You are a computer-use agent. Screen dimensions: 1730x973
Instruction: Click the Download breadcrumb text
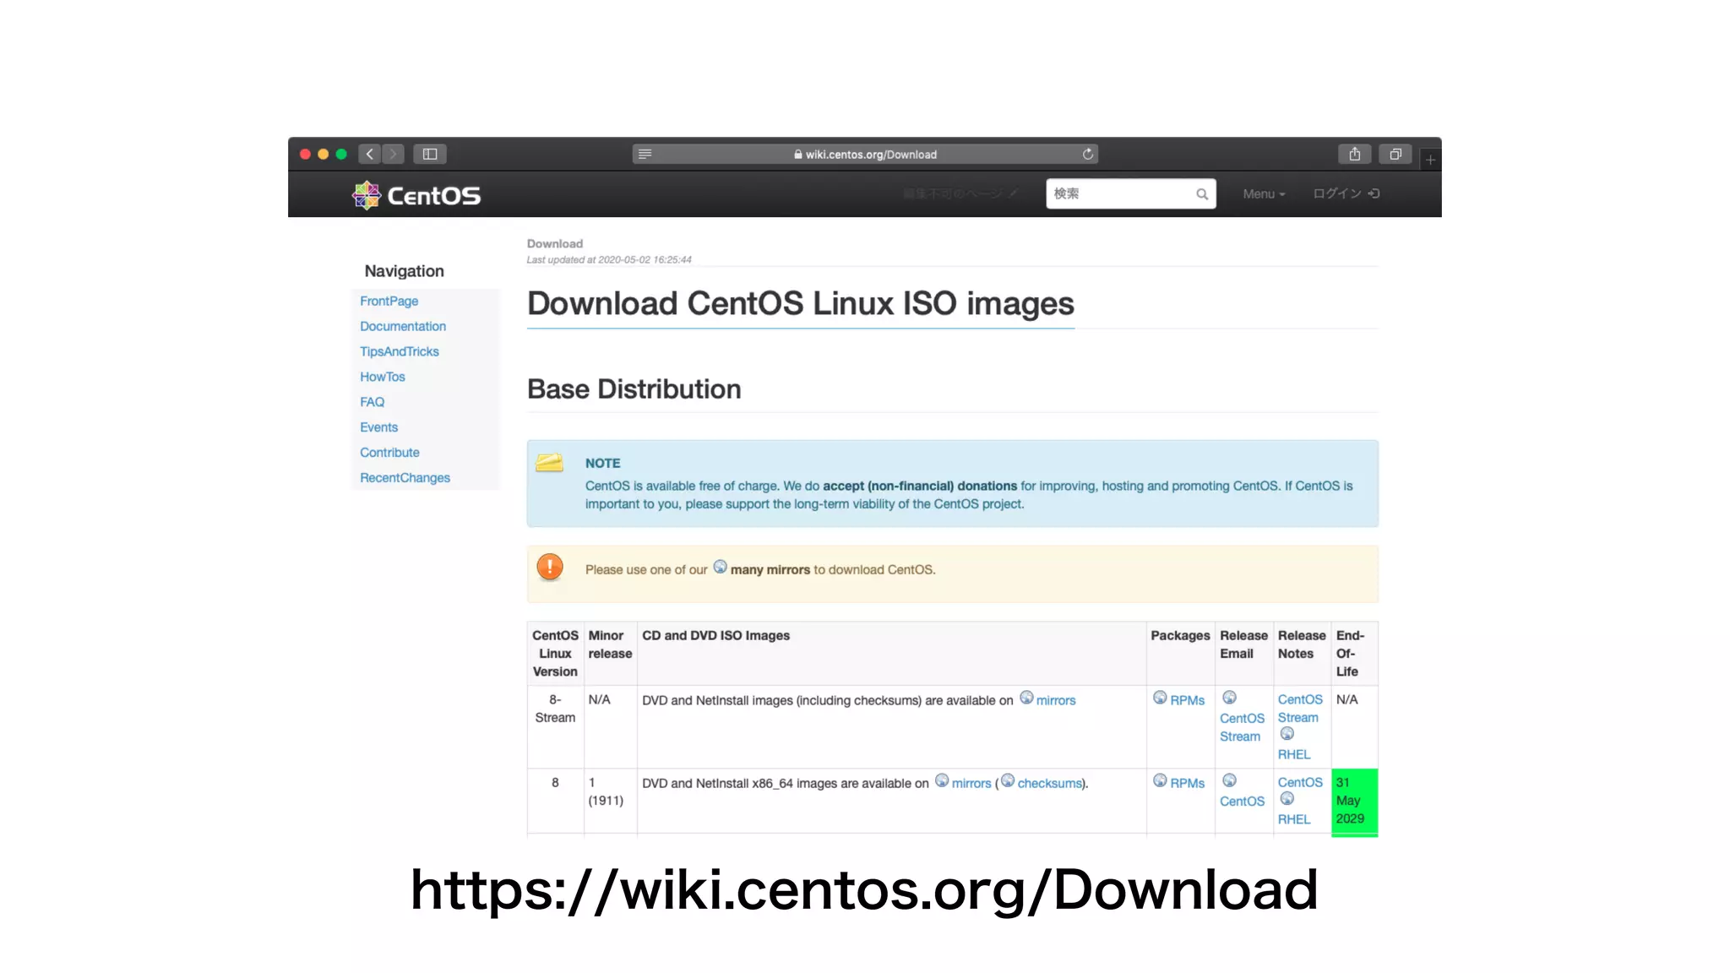554,243
